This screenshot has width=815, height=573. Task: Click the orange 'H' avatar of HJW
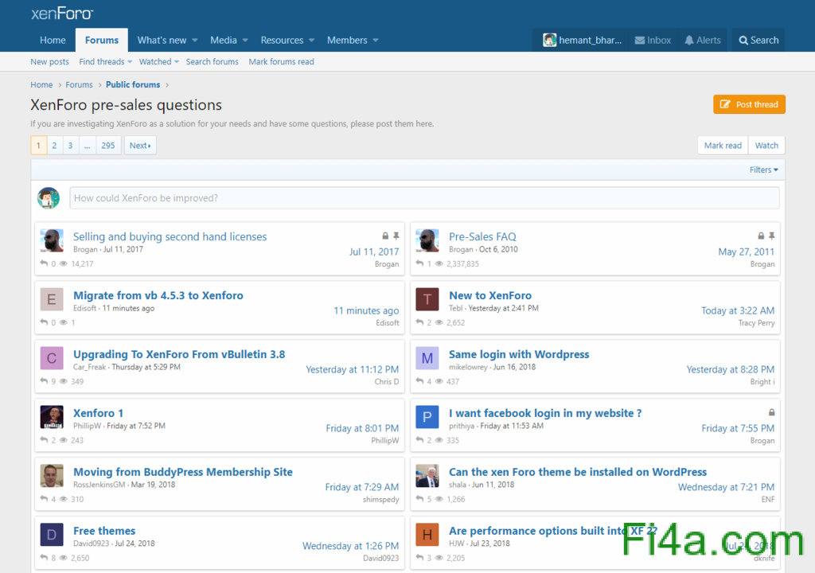click(427, 535)
